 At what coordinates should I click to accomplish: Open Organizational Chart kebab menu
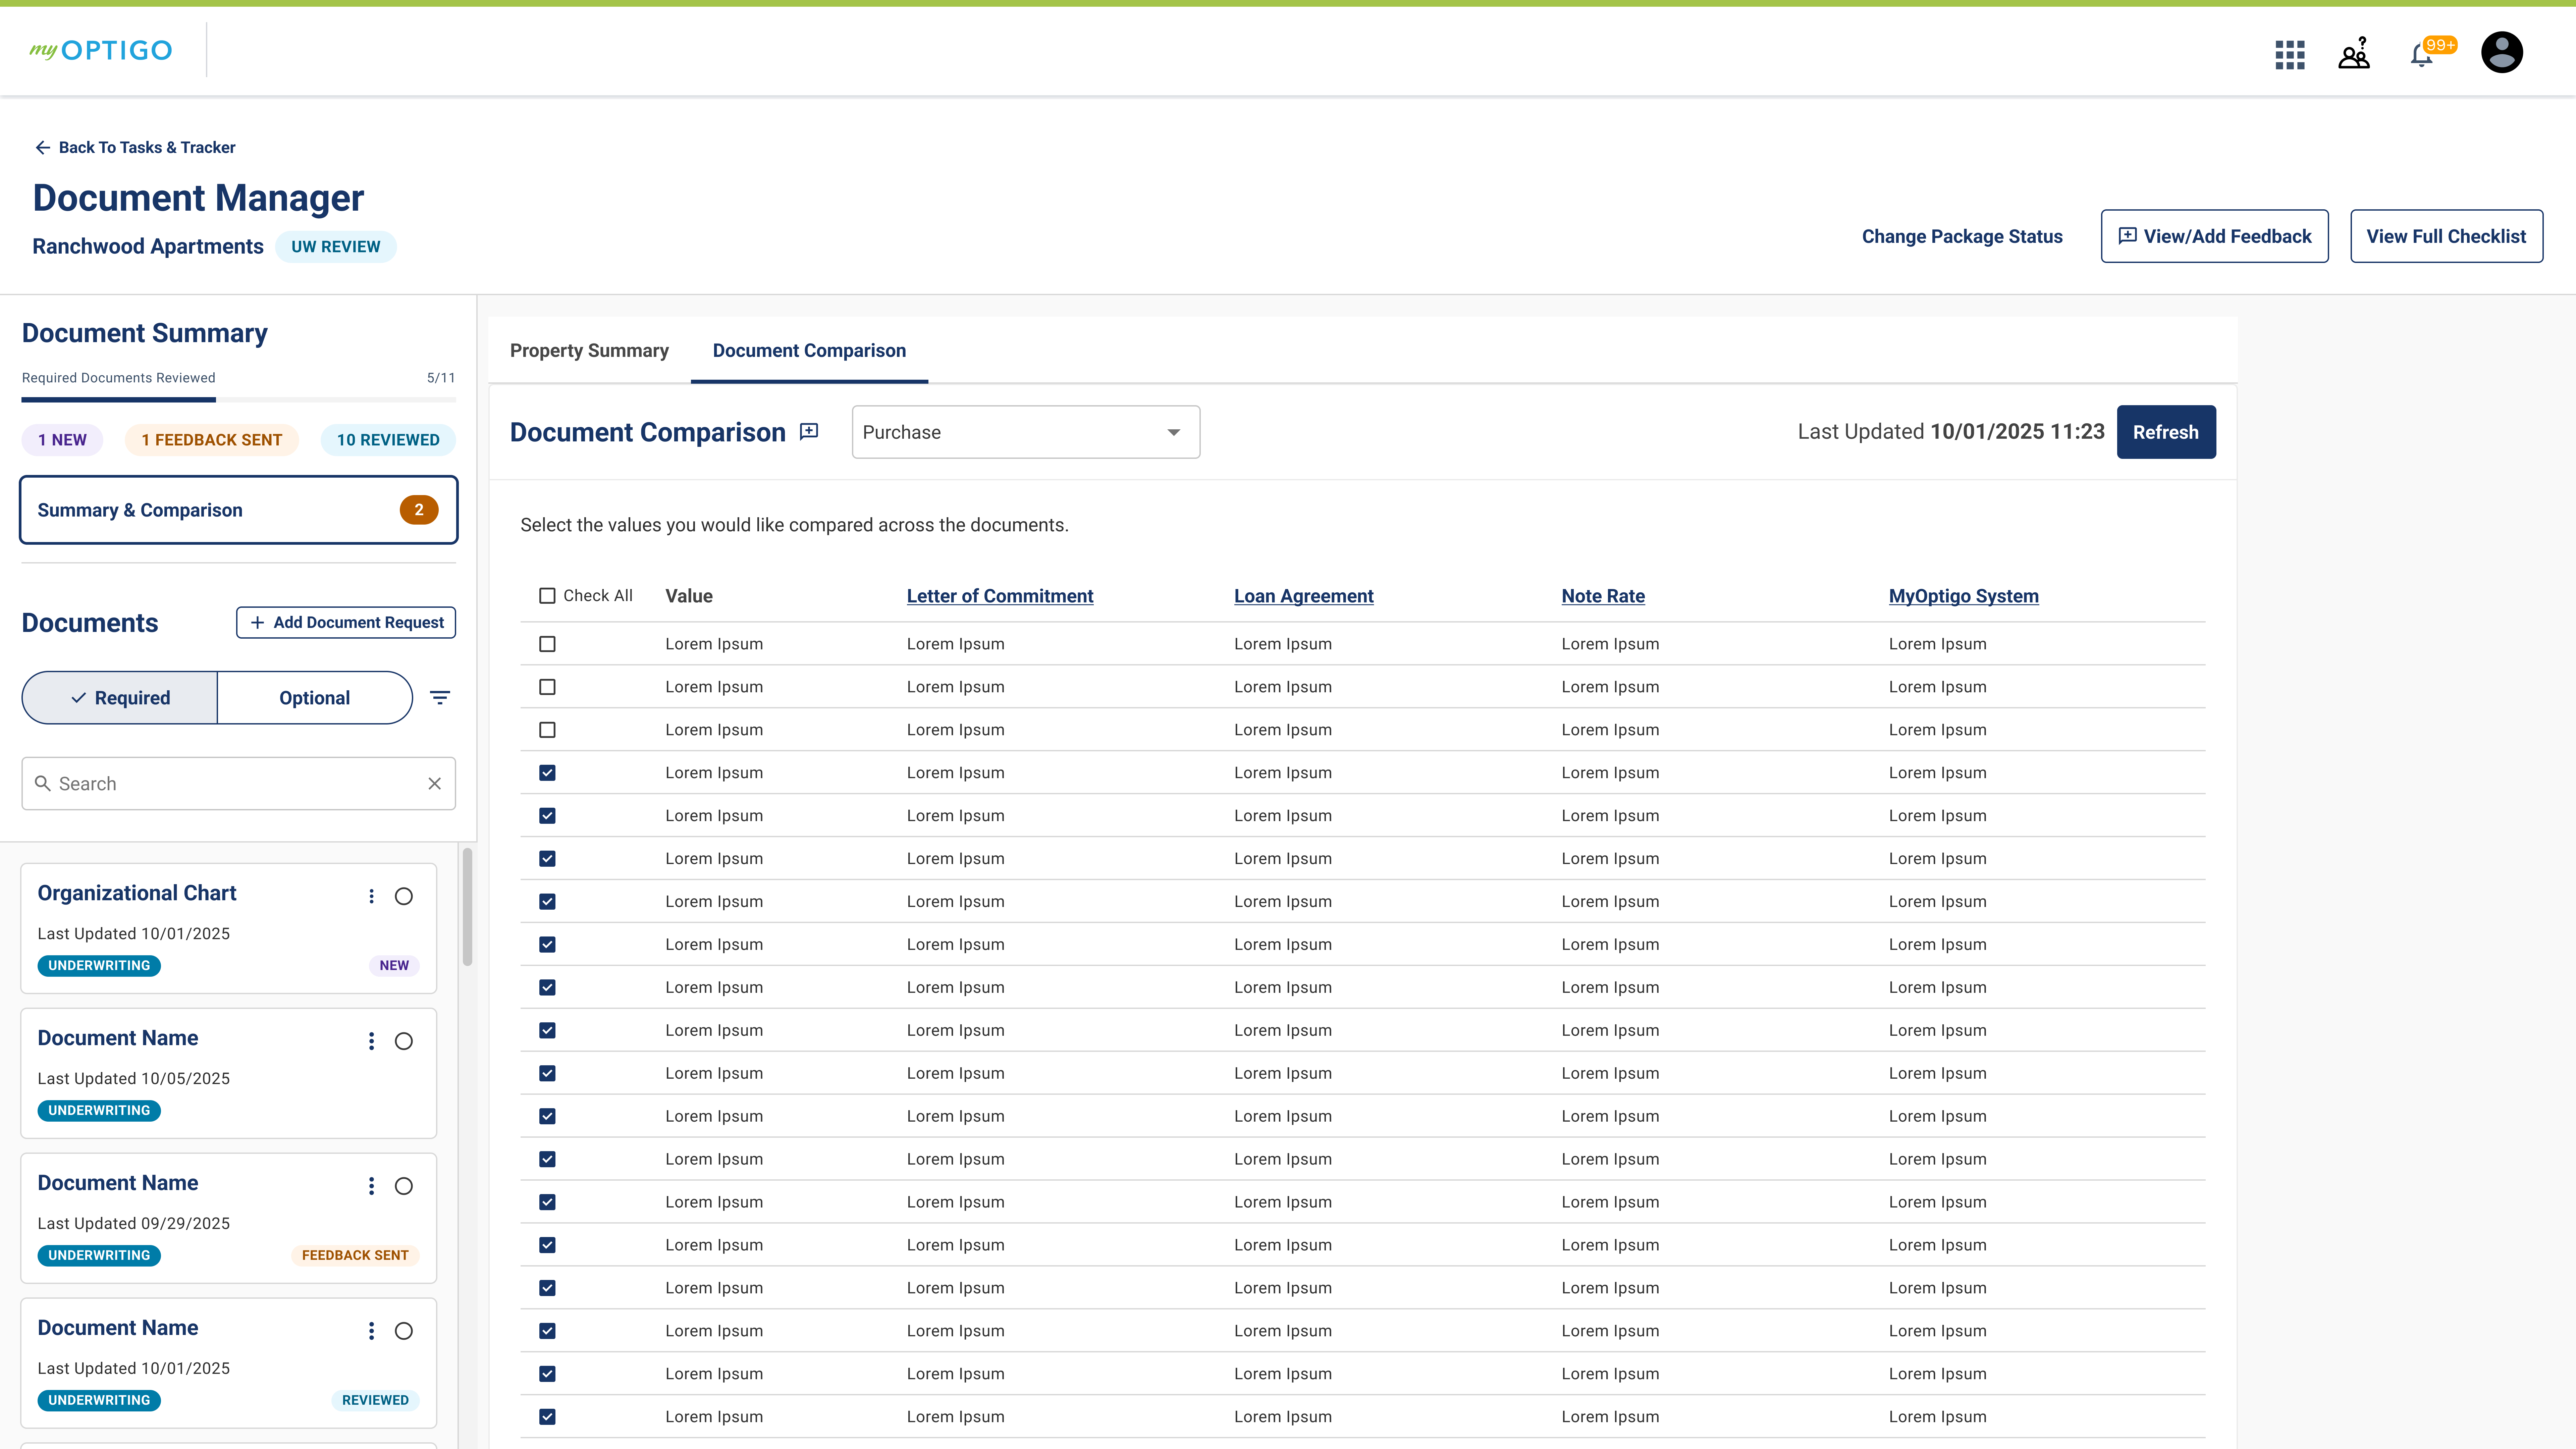[371, 896]
